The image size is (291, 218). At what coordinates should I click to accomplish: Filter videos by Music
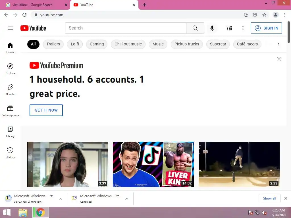(x=158, y=44)
